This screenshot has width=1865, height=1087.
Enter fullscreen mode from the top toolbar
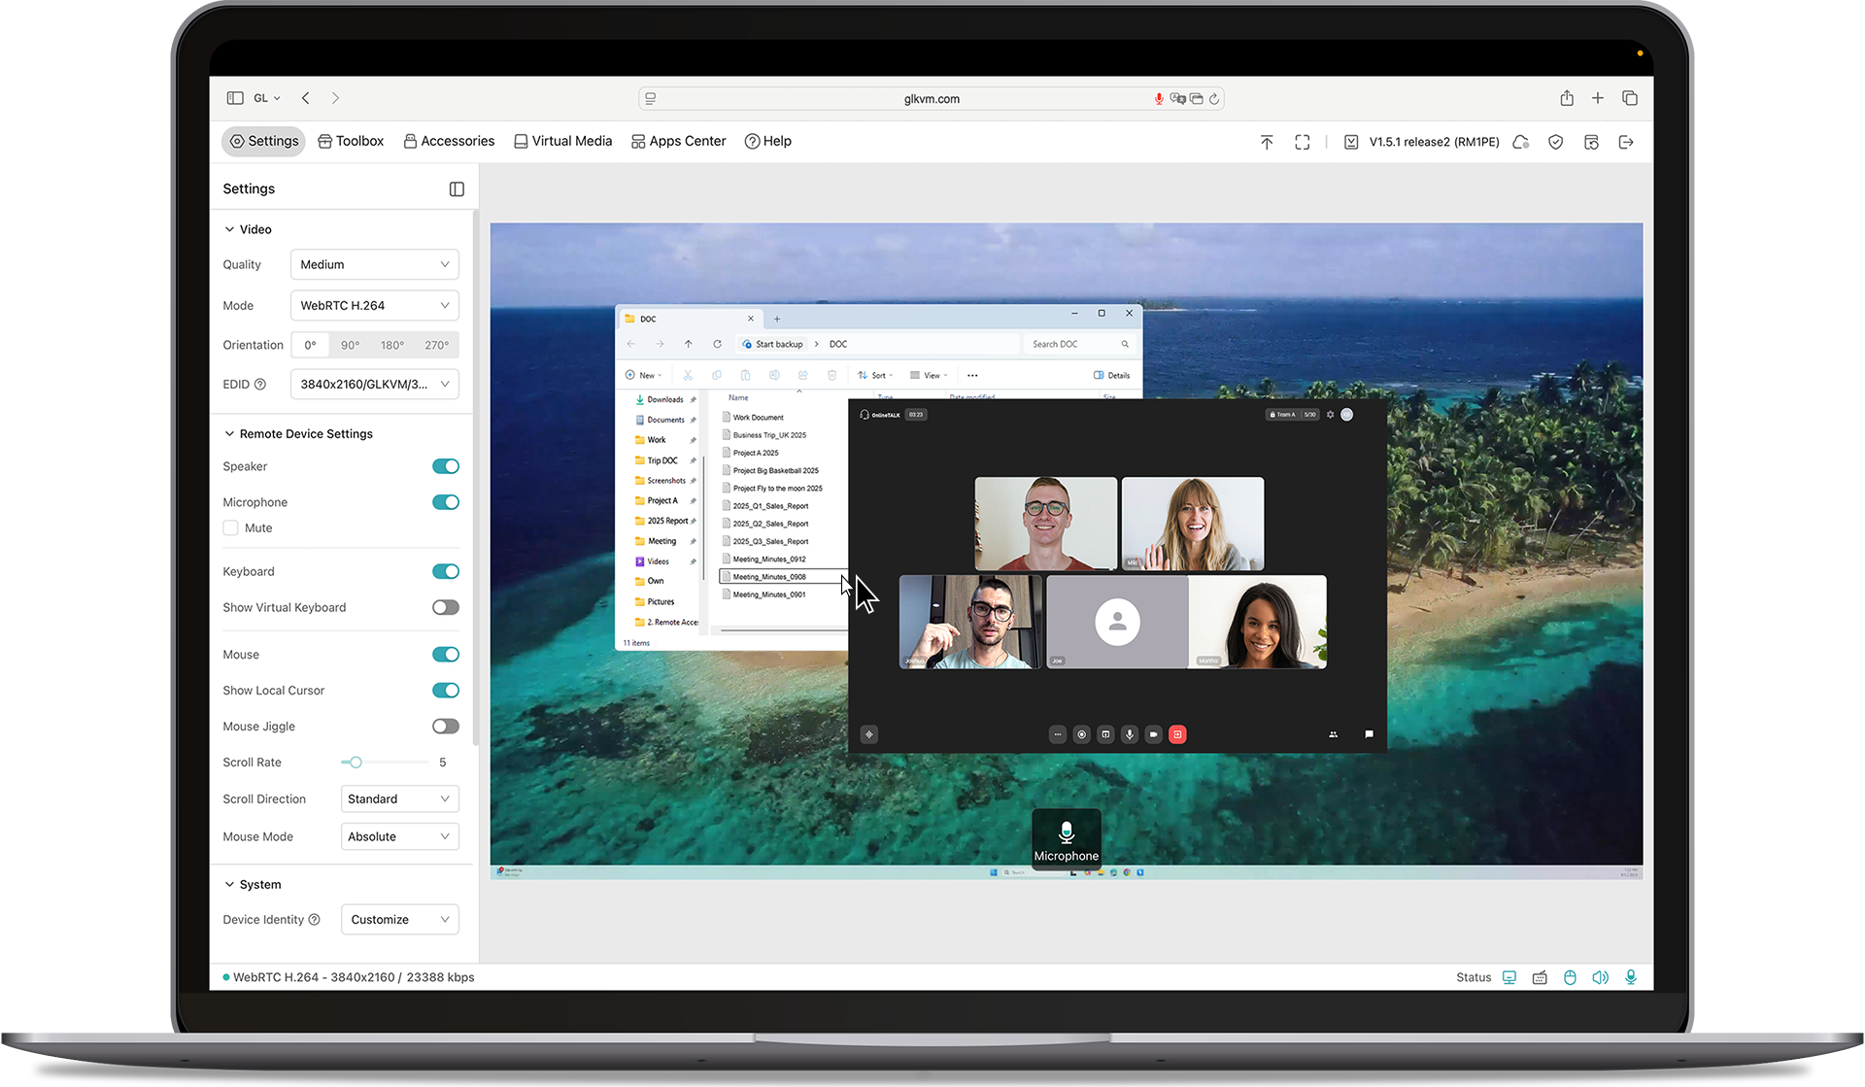(1302, 142)
